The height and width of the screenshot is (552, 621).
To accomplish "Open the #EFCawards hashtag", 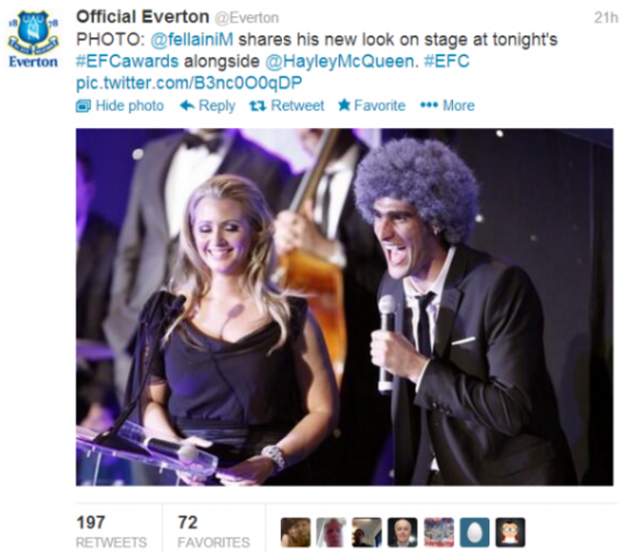I will pyautogui.click(x=127, y=61).
